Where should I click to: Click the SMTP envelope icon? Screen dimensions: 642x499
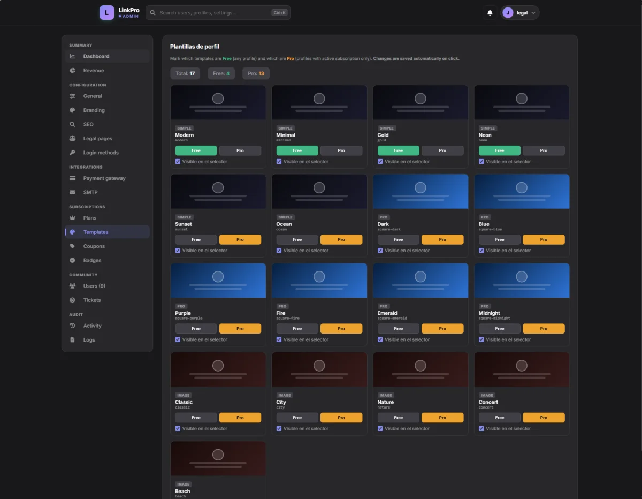(x=72, y=192)
